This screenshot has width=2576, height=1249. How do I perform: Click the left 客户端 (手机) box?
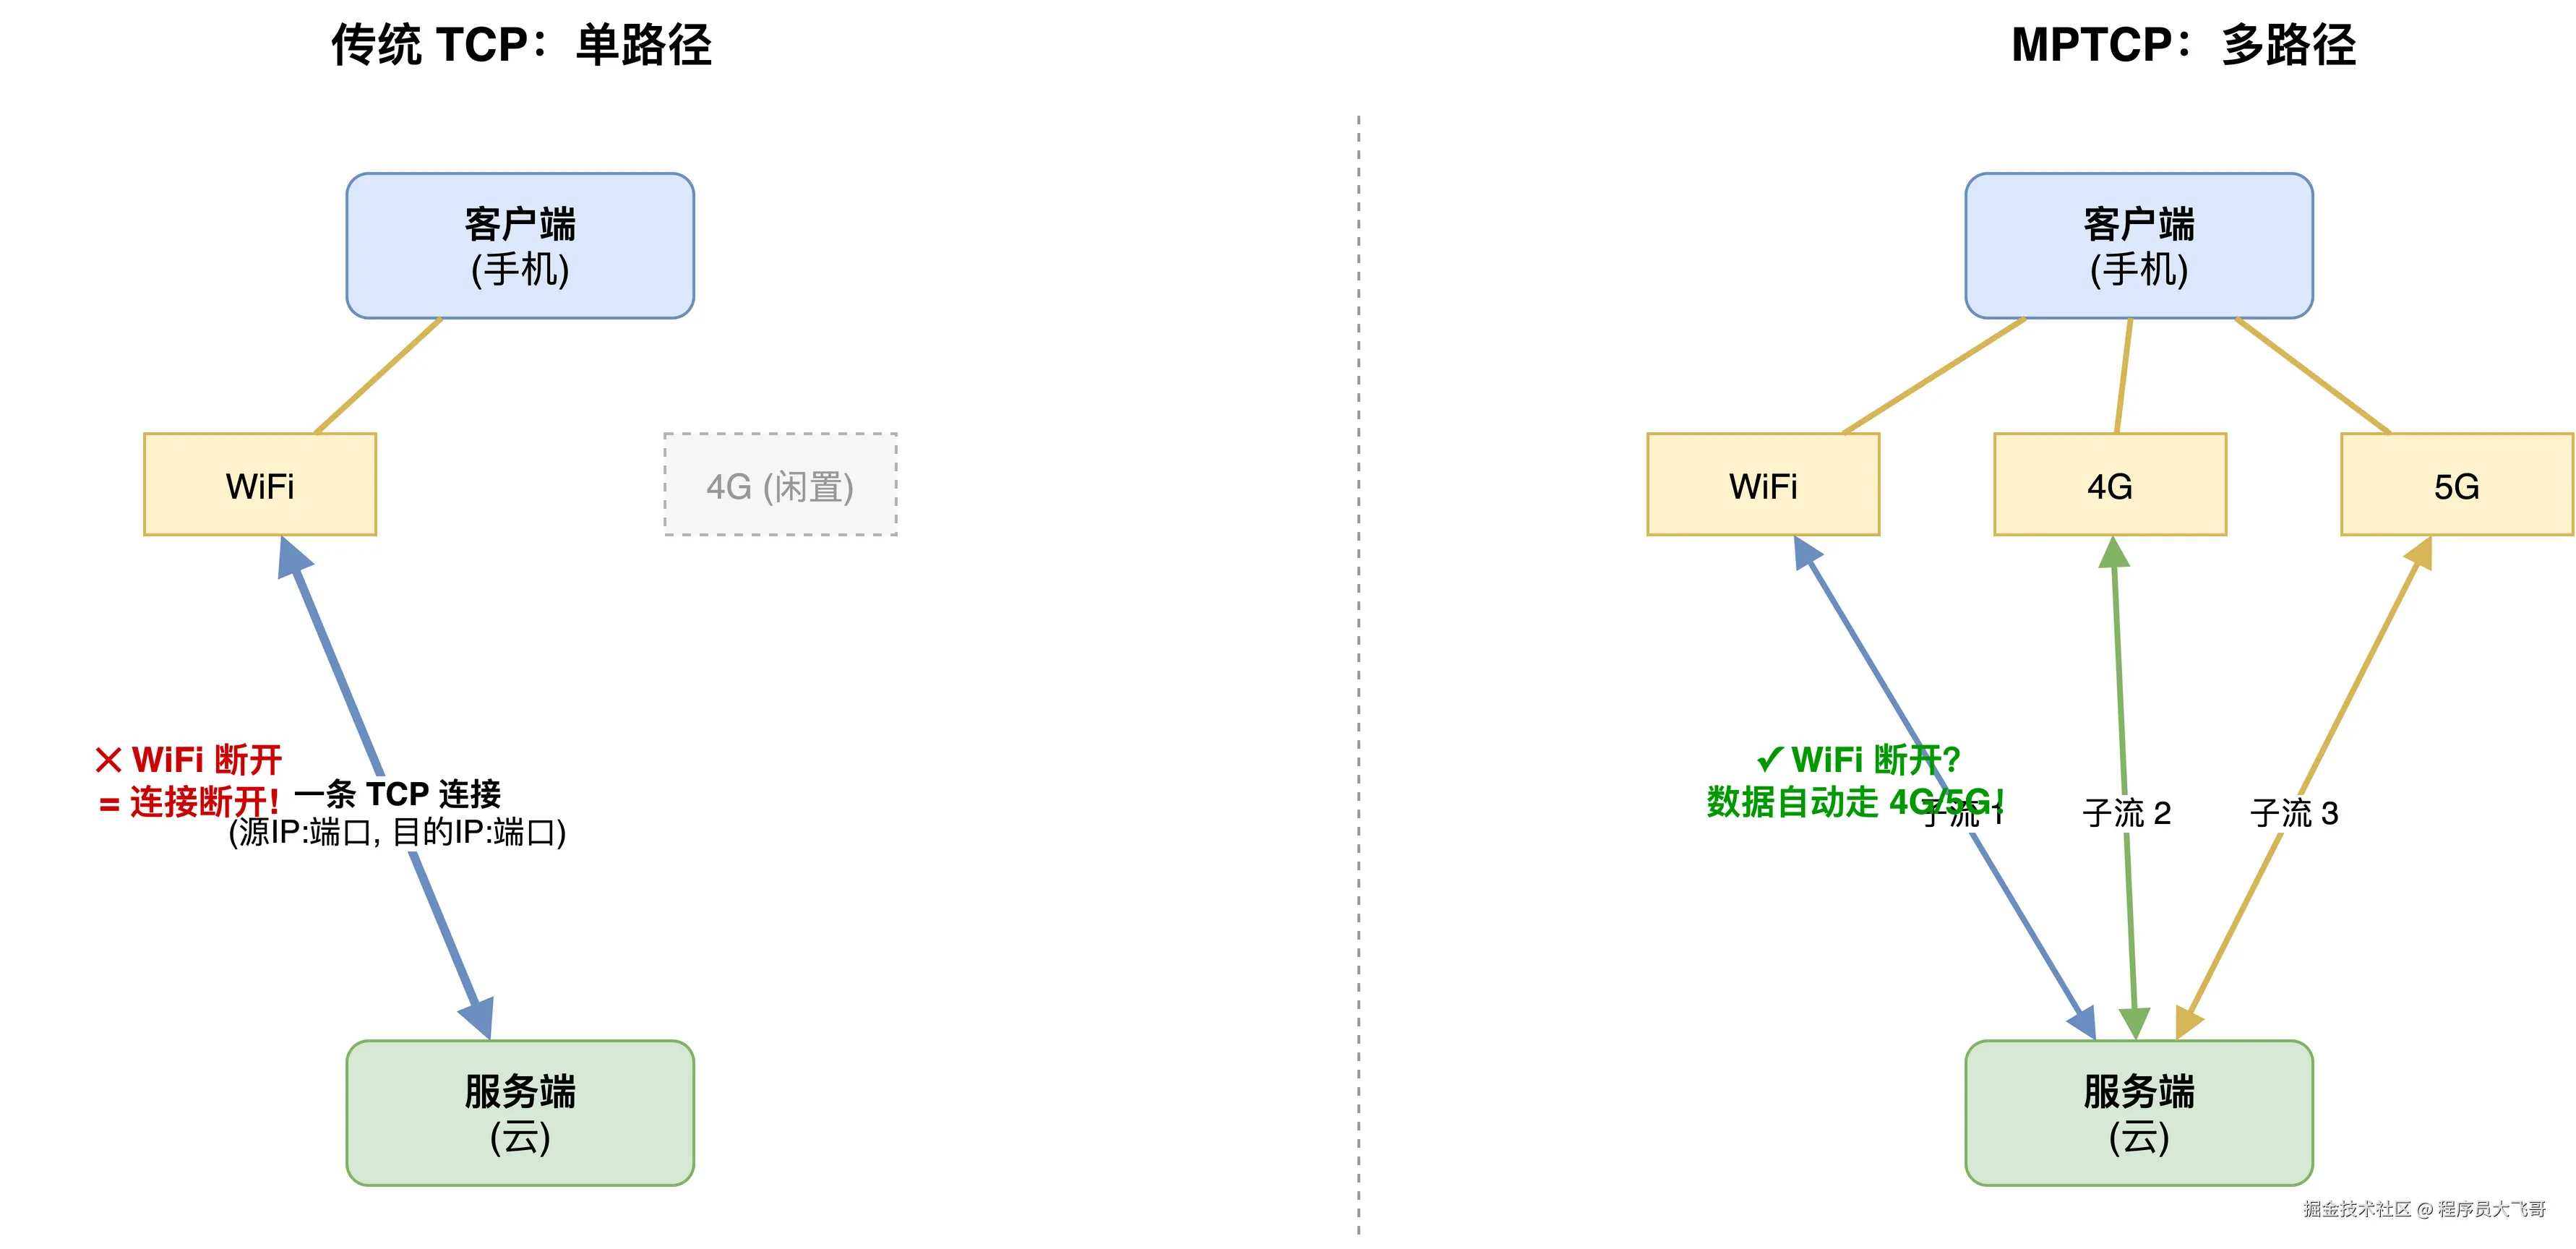[x=520, y=246]
